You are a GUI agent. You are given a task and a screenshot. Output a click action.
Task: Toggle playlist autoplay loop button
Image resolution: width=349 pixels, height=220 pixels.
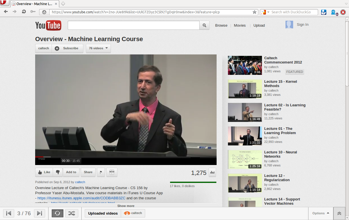(x=58, y=213)
